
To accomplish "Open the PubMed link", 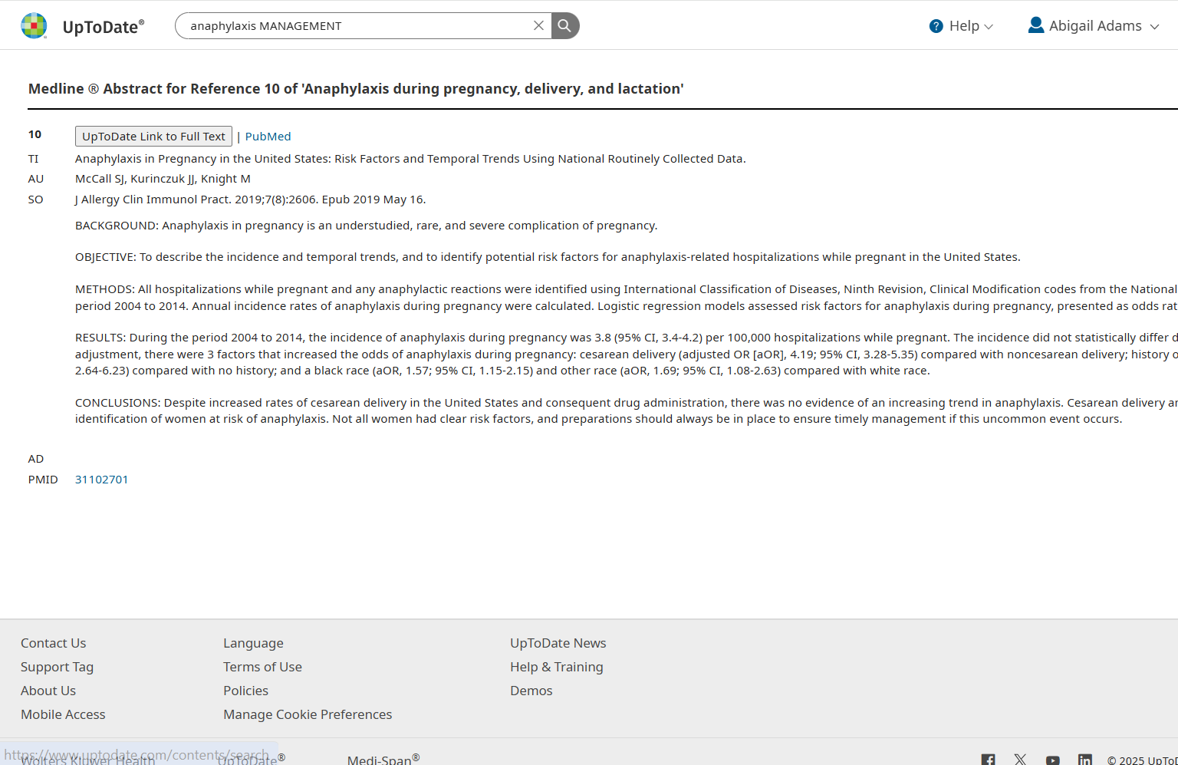I will tap(268, 137).
